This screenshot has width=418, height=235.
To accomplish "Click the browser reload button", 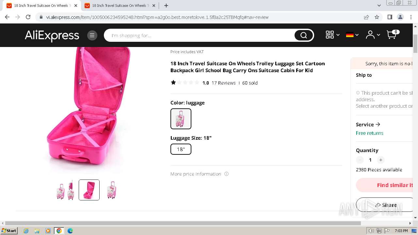I will [28, 17].
